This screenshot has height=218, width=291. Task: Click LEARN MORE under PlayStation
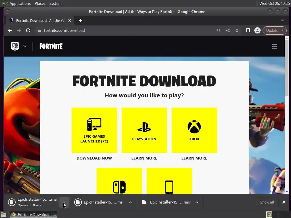tap(144, 158)
